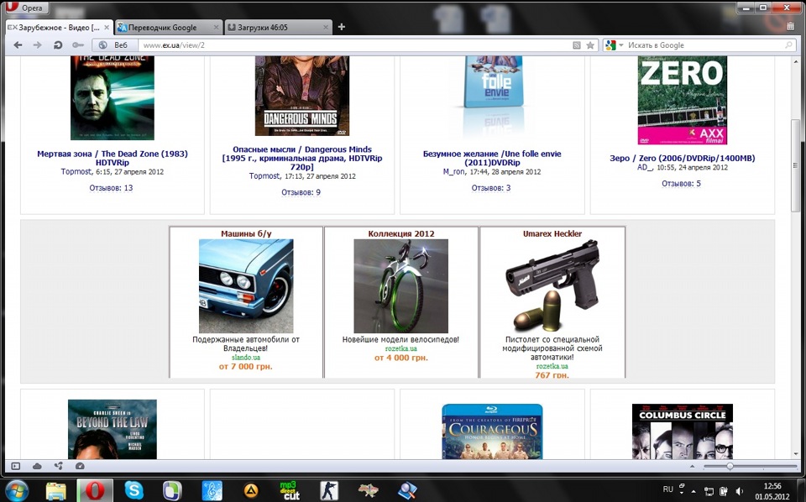Open a new tab with plus button
The width and height of the screenshot is (806, 502).
pyautogui.click(x=342, y=27)
